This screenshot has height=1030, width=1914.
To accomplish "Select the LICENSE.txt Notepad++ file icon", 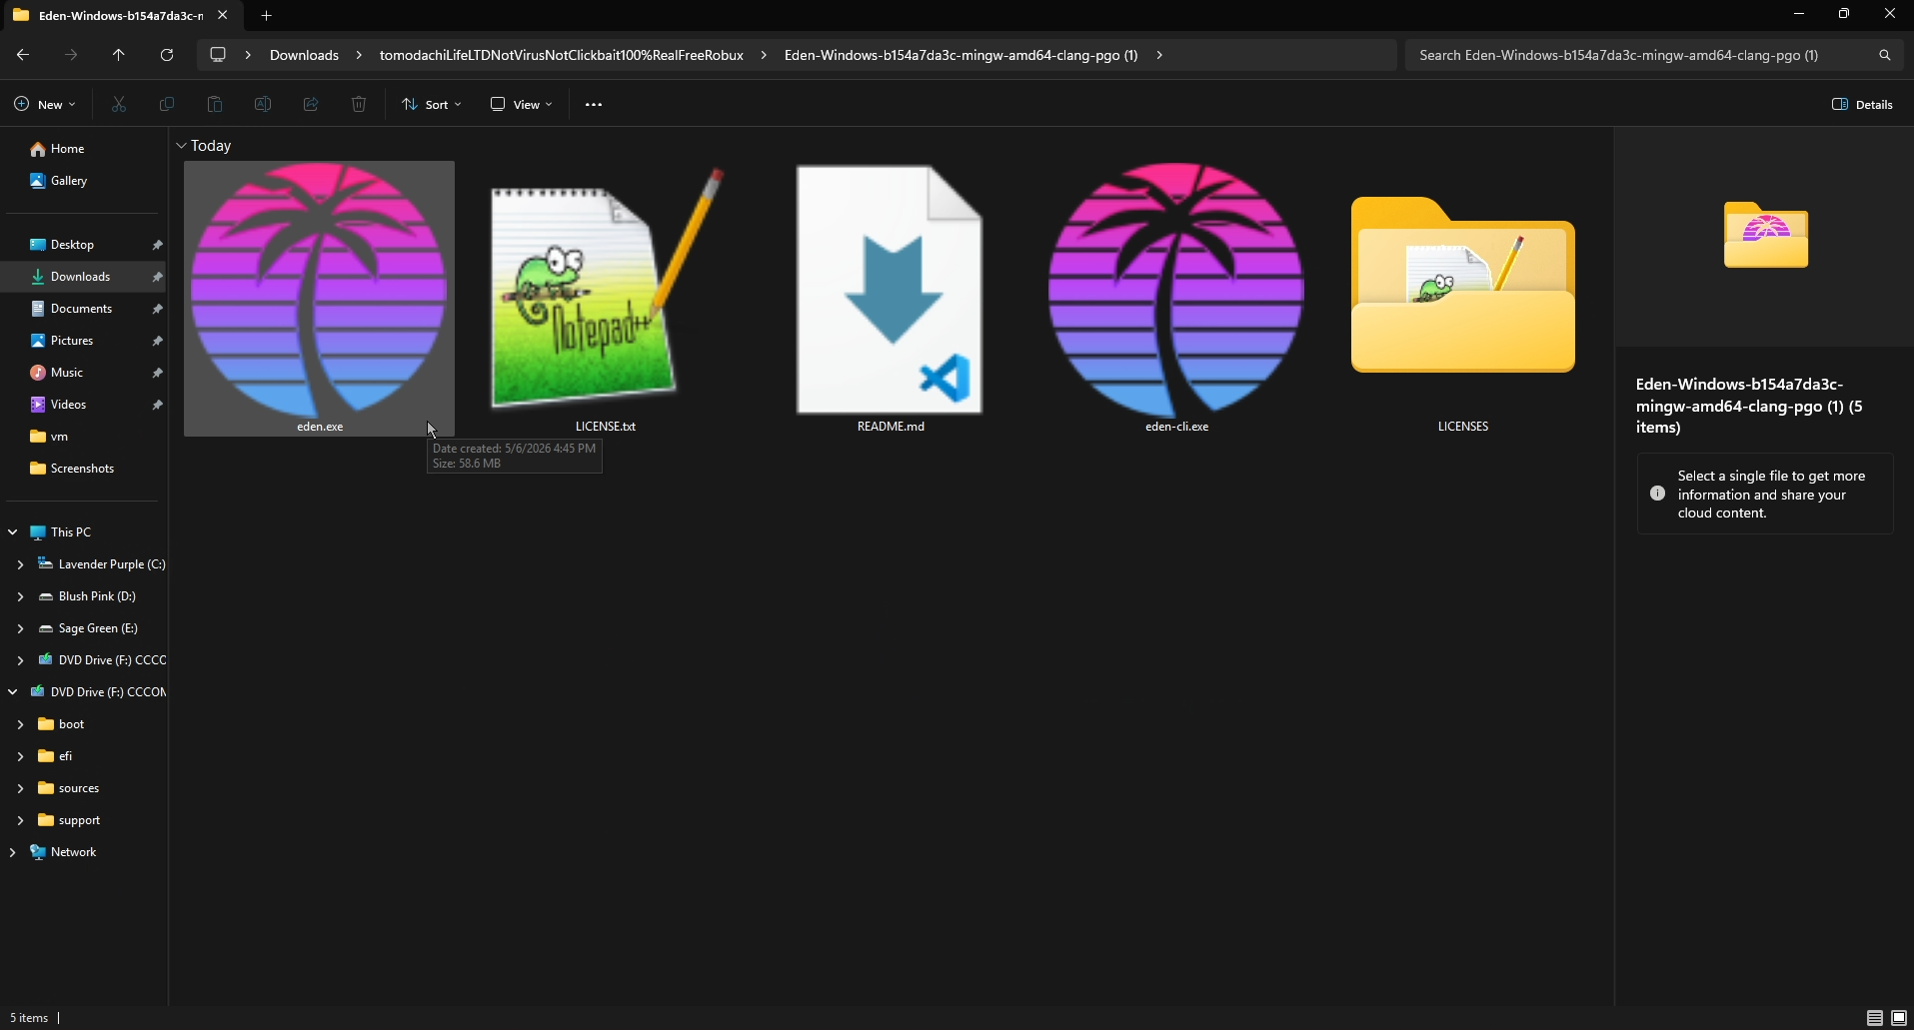I will [x=606, y=290].
